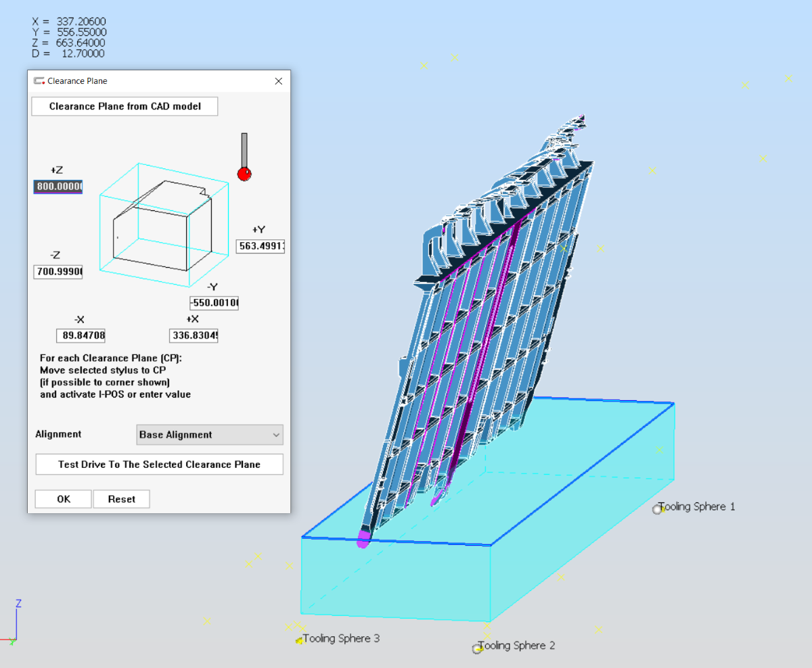Click the red stylus probe icon

(244, 173)
